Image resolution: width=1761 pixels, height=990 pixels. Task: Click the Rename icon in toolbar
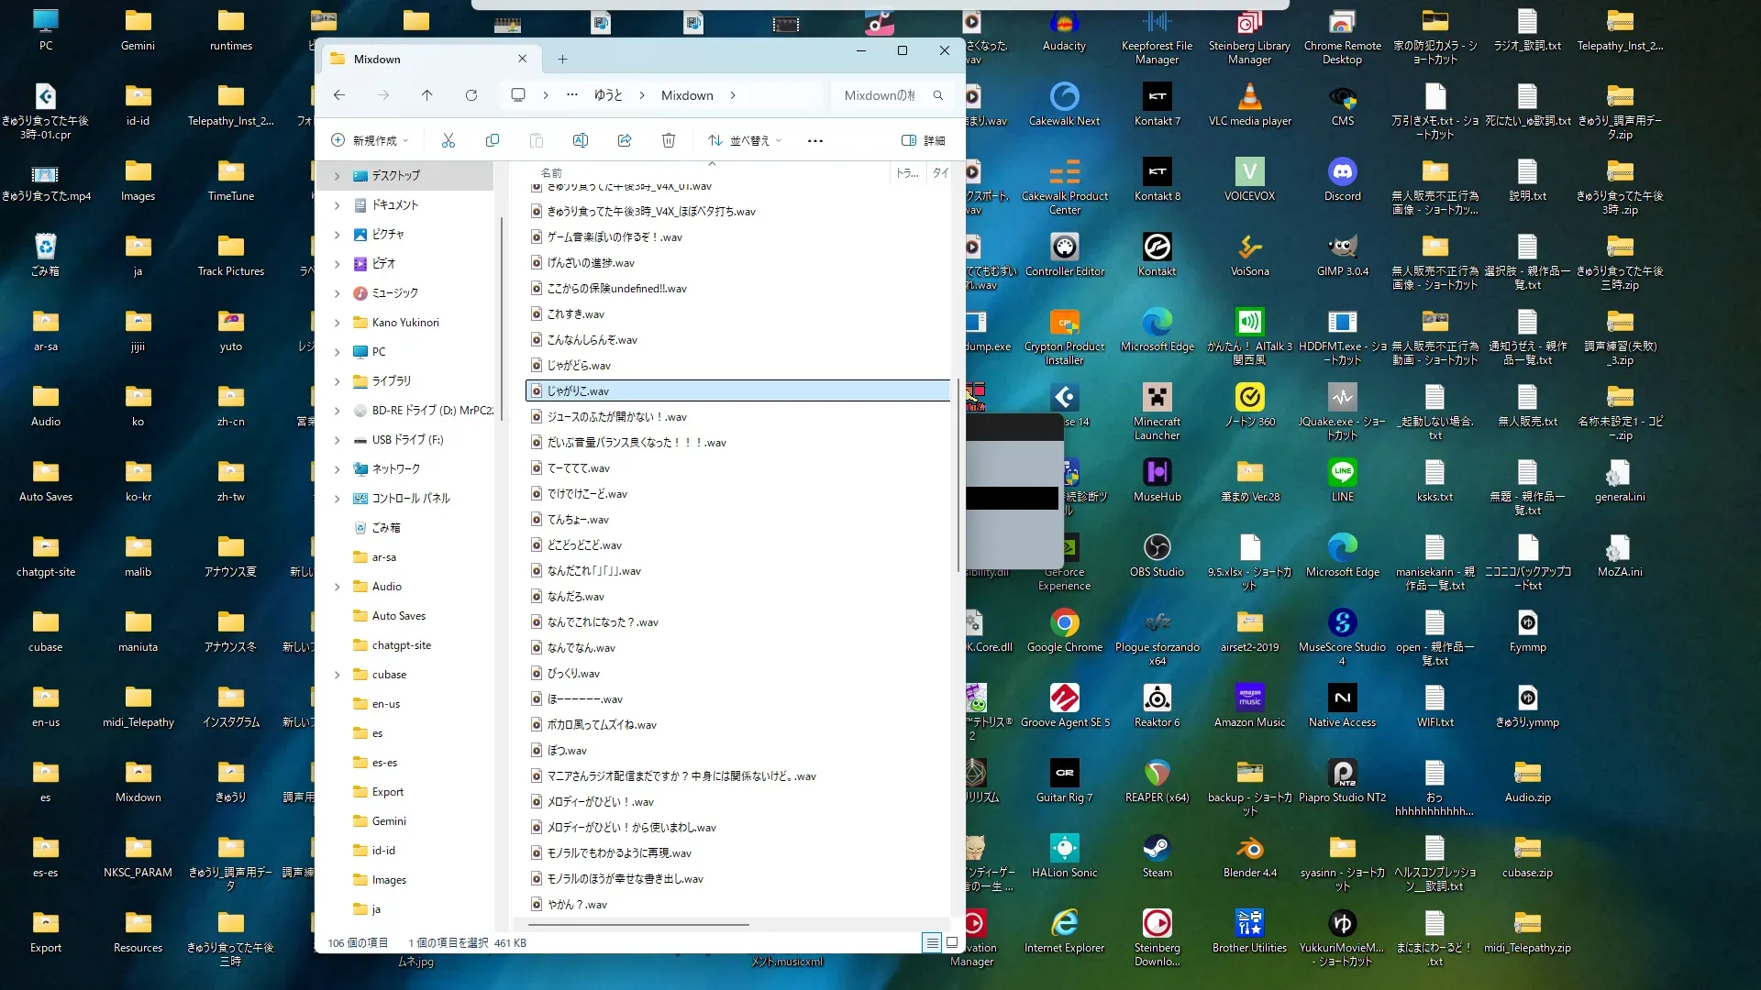tap(581, 140)
